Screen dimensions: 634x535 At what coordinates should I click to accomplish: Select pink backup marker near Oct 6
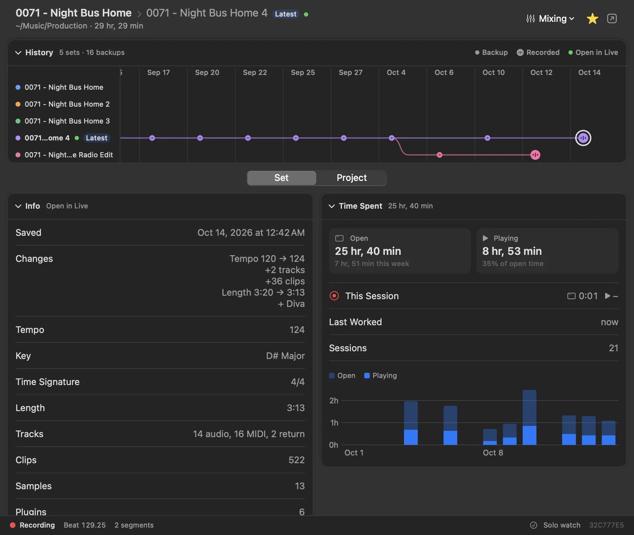440,155
